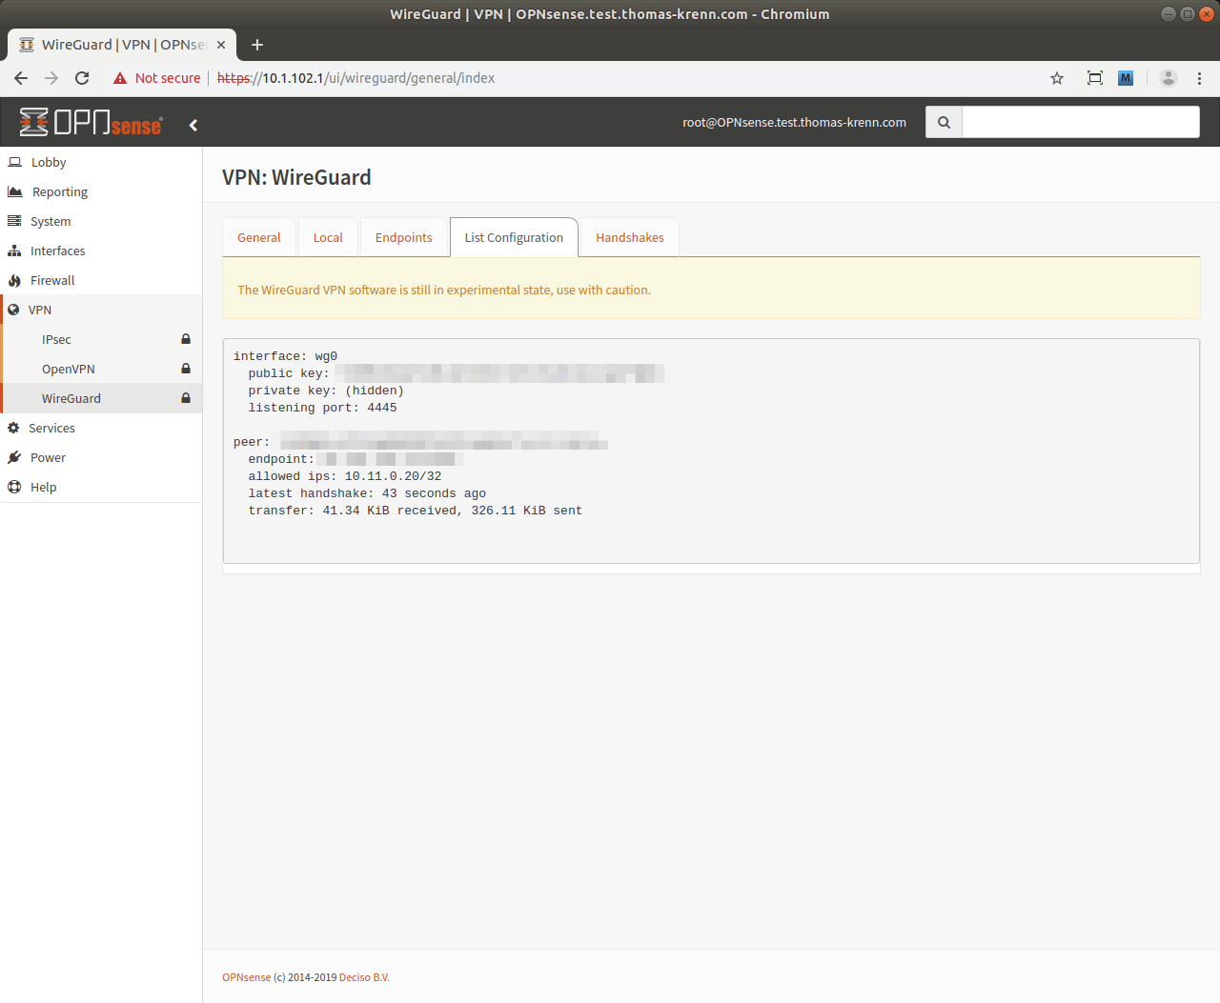Expand the Interfaces sidebar section
This screenshot has height=1003, width=1220.
[x=57, y=251]
